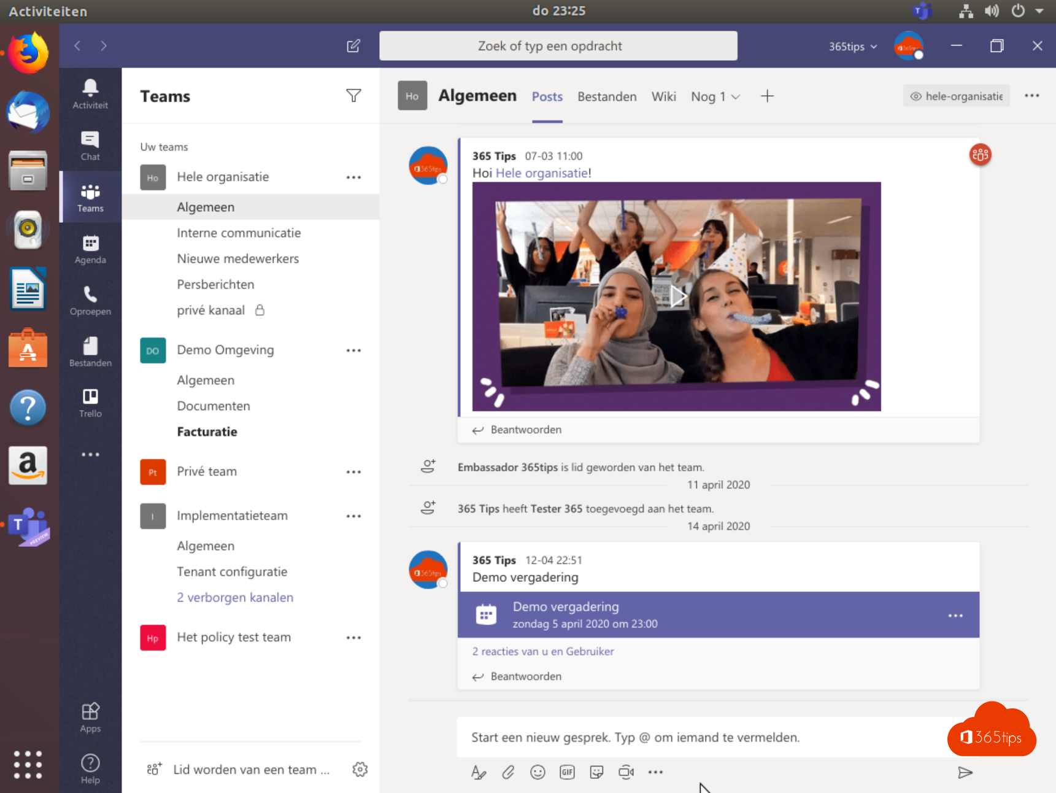The image size is (1056, 793).
Task: Select the Posts tab
Action: click(x=547, y=96)
